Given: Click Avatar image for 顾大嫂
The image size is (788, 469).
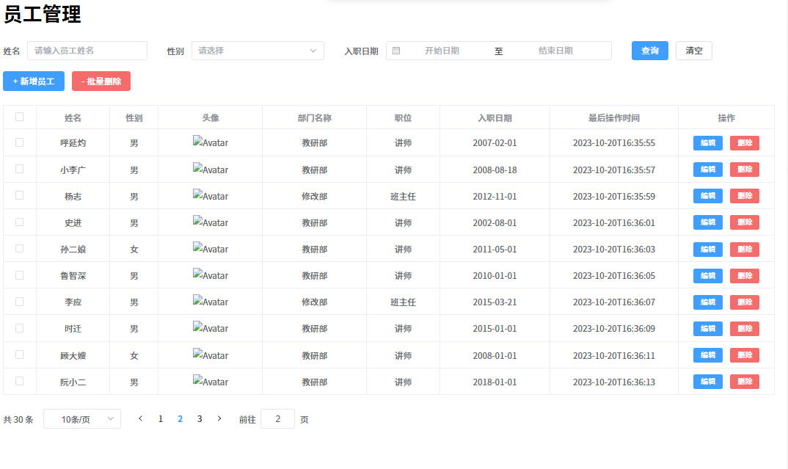Looking at the screenshot, I should [211, 355].
